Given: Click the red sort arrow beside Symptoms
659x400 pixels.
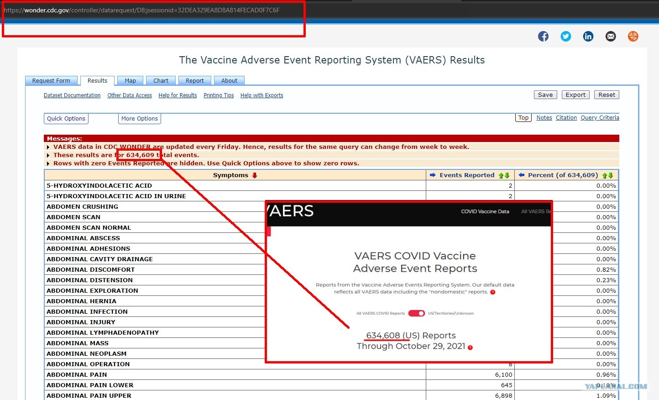Looking at the screenshot, I should click(255, 175).
